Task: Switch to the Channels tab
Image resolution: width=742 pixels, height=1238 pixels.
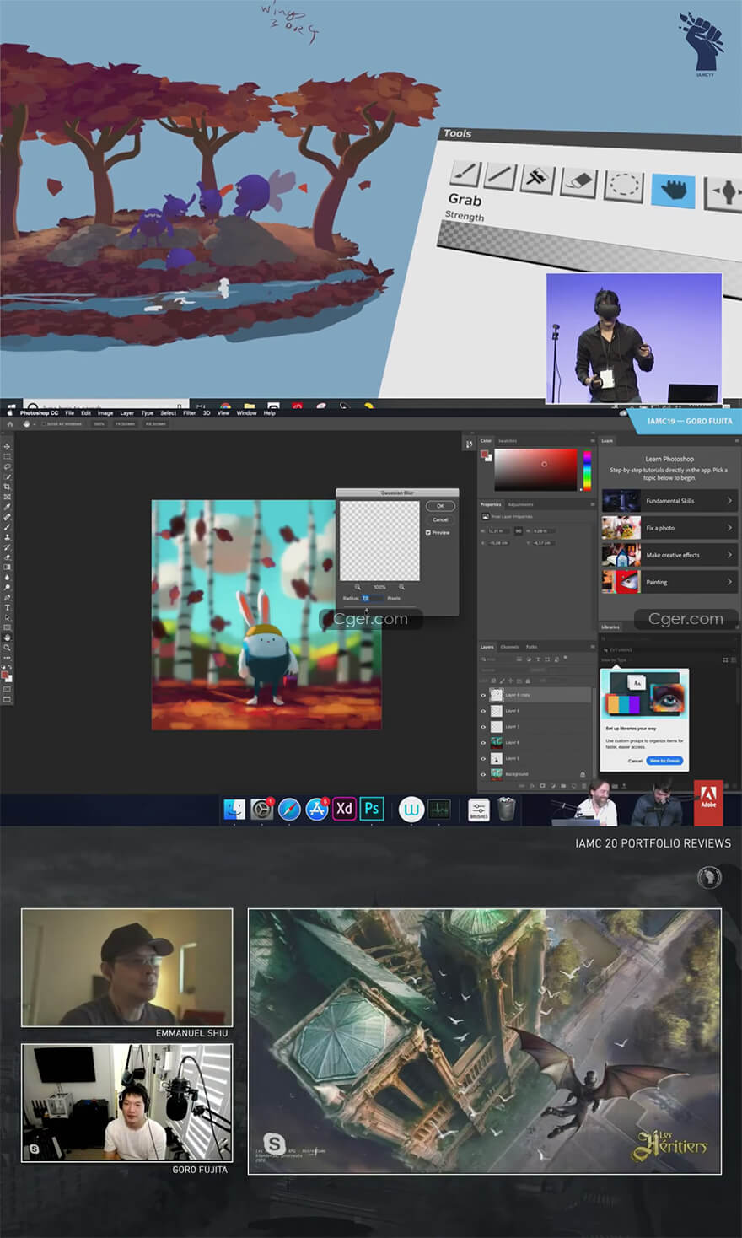Action: click(x=509, y=647)
